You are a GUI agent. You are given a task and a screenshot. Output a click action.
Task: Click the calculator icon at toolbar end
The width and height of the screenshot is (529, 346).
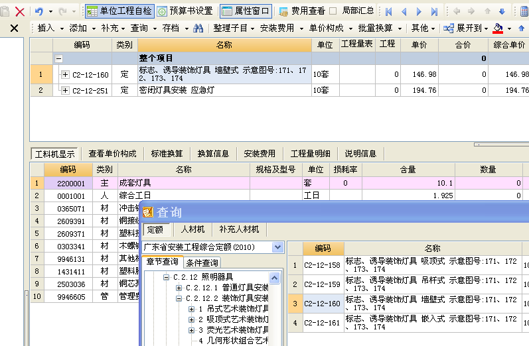pos(524,11)
